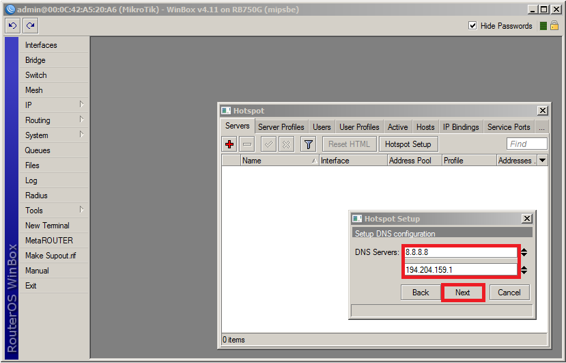Show more tabs via the ellipsis tab
This screenshot has height=363, width=566.
coord(541,127)
